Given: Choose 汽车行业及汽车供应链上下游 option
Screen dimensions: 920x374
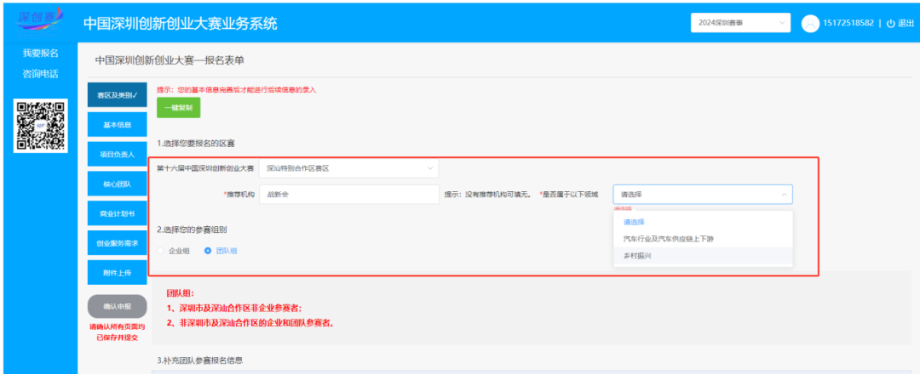Looking at the screenshot, I should [668, 239].
